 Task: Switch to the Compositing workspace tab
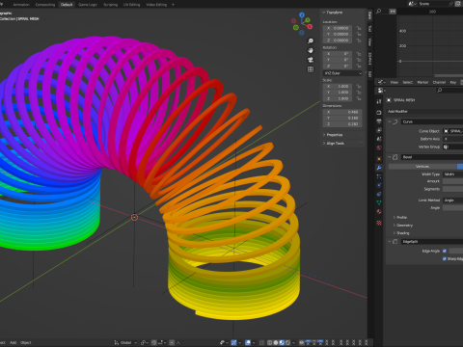[x=45, y=5]
